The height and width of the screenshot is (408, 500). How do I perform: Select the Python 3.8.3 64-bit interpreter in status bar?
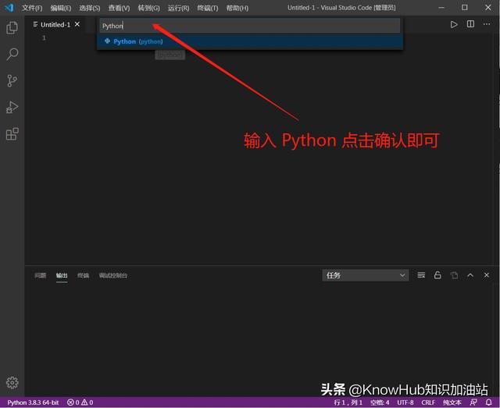33,403
